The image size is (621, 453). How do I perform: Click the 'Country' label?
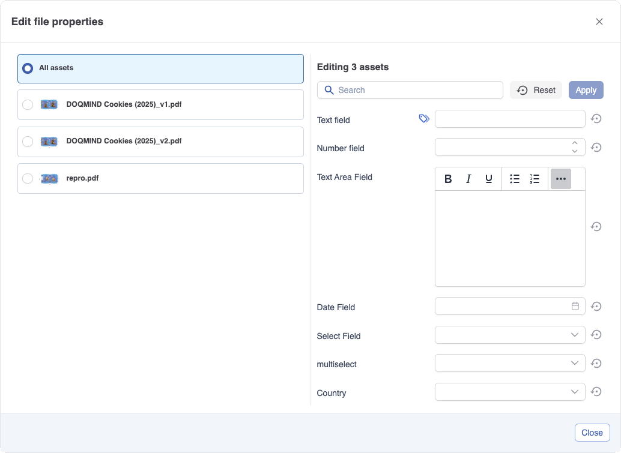332,393
